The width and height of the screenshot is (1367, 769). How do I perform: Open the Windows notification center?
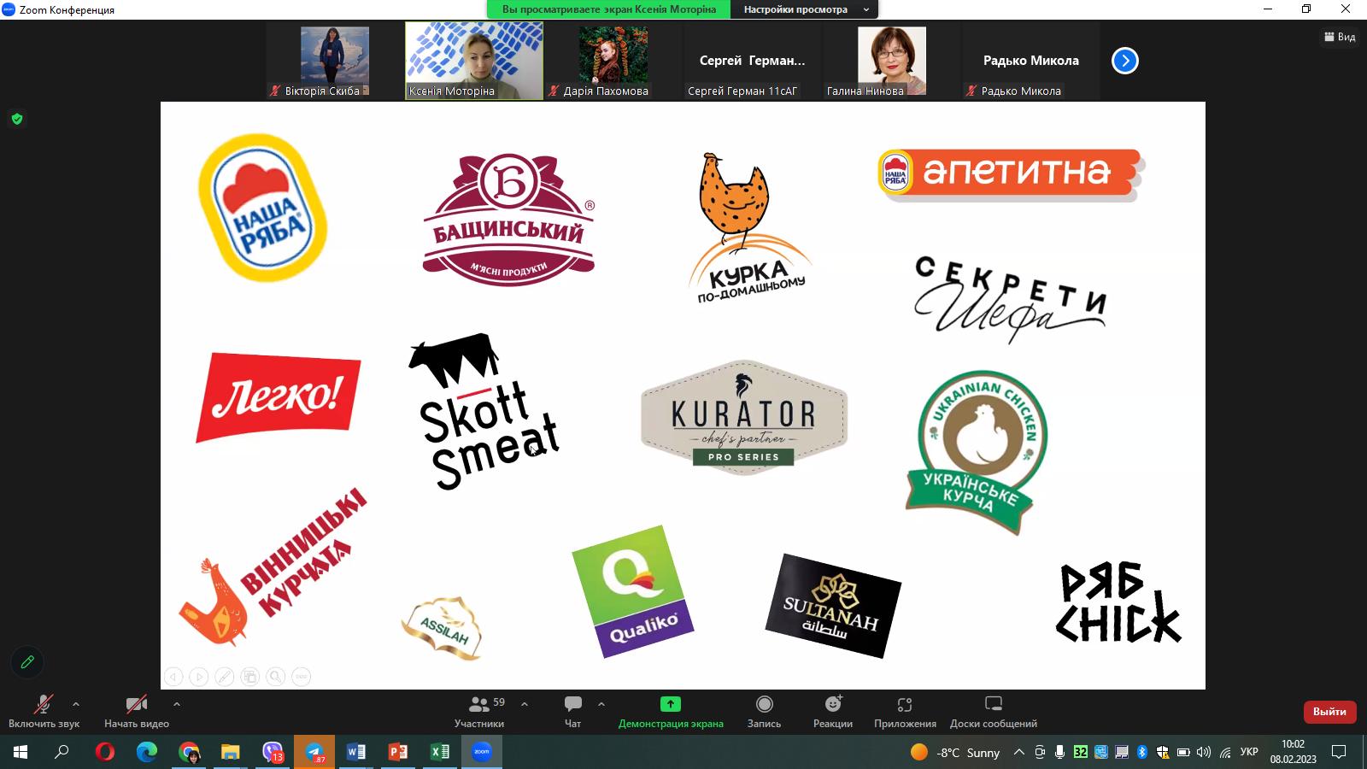[x=1339, y=752]
